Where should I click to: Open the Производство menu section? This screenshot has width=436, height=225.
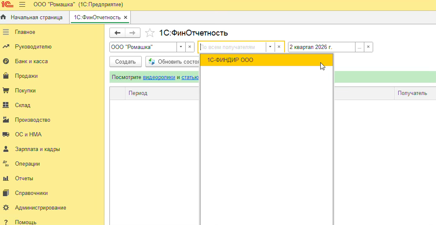pos(33,120)
